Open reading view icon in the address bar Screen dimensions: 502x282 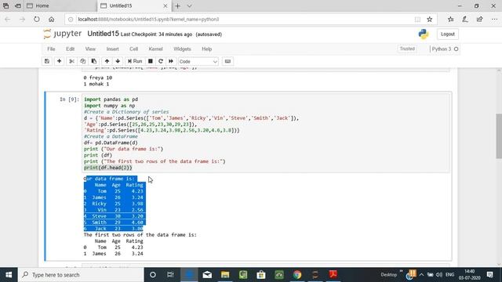click(417, 19)
